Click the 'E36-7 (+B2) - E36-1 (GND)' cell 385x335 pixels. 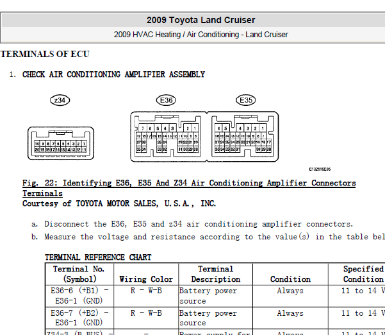point(79,318)
